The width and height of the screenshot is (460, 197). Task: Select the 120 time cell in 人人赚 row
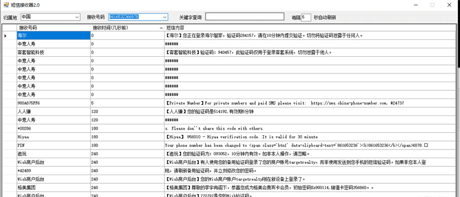tap(127, 112)
